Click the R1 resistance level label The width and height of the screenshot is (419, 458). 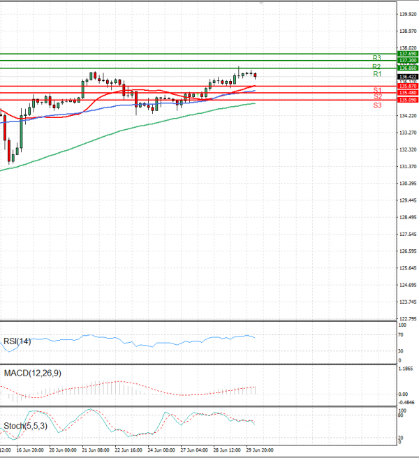click(376, 74)
